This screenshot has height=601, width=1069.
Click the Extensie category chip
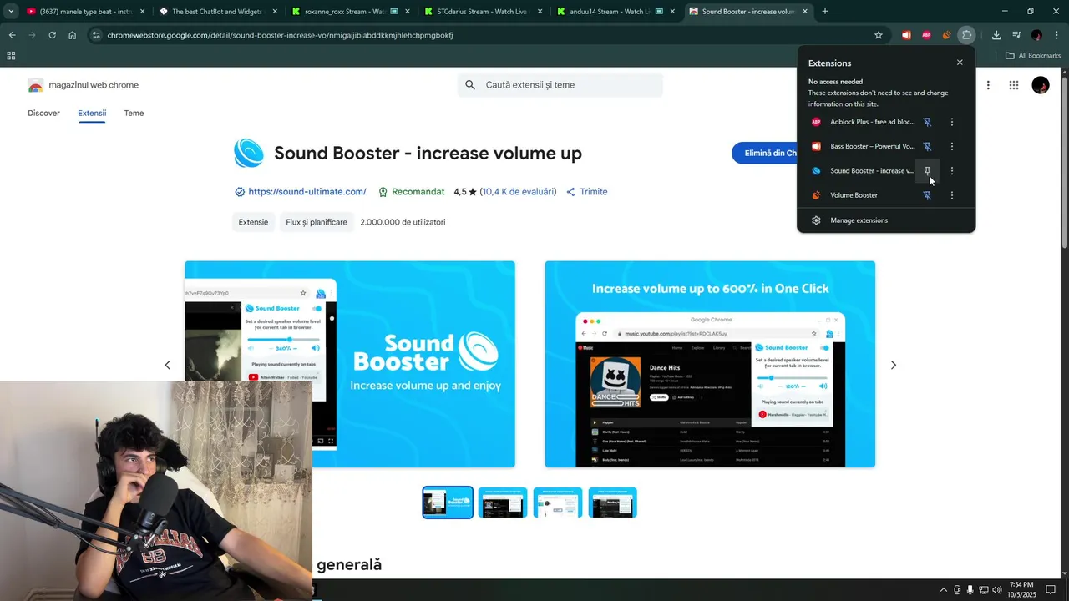[x=253, y=222]
